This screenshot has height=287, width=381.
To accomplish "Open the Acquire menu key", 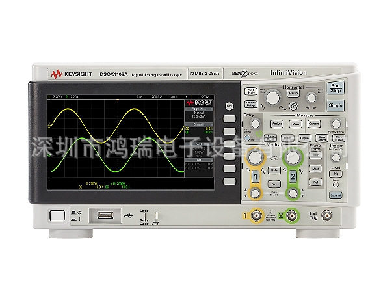I will 293,94.
